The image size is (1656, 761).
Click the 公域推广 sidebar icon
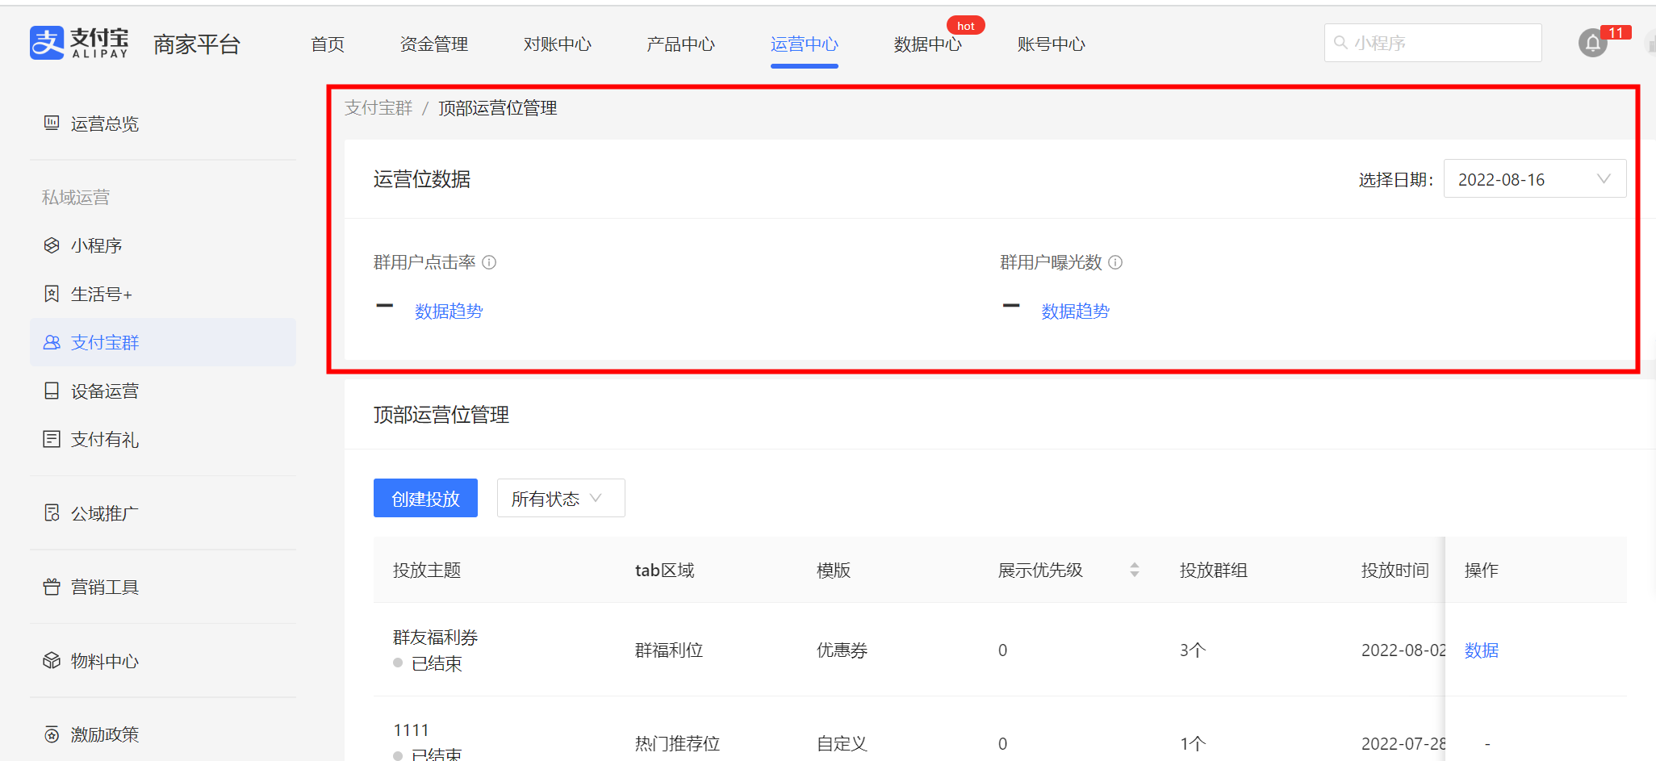pos(52,512)
